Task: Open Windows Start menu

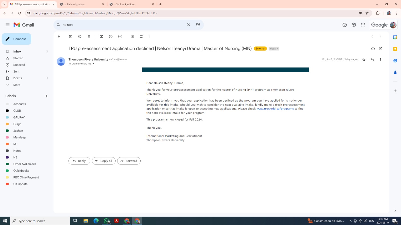Action: (x=5, y=221)
